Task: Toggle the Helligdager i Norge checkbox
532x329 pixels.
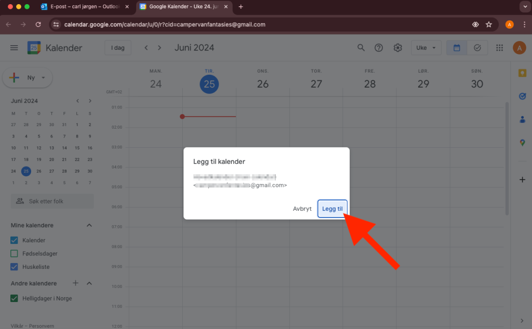Action: click(15, 298)
